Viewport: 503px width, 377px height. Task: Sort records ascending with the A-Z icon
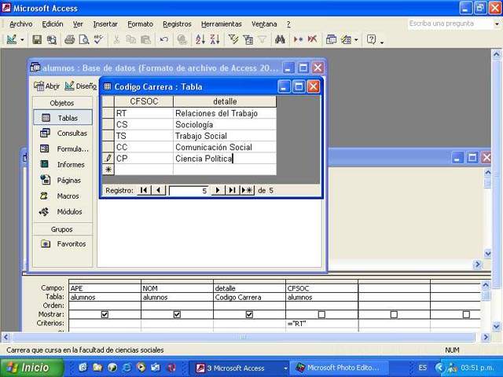pos(200,39)
